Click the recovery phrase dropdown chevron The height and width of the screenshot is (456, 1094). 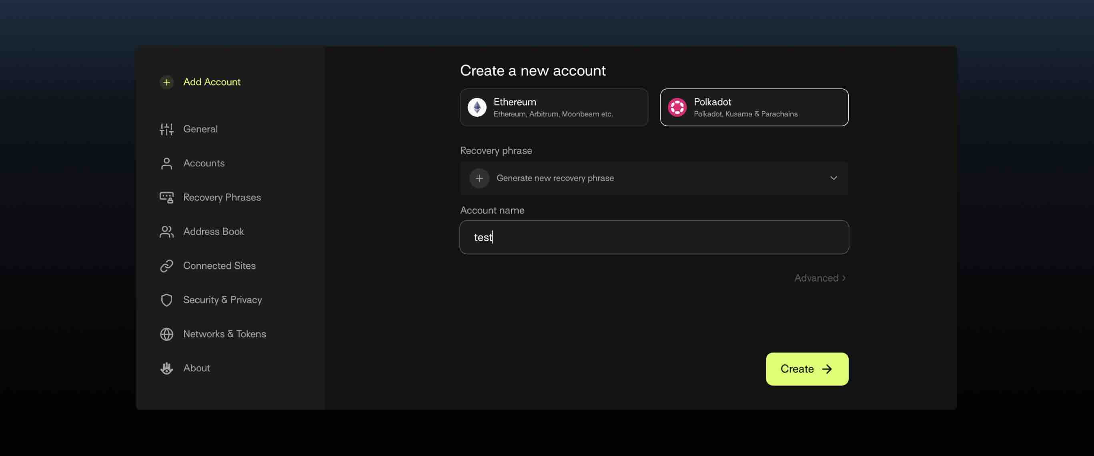click(x=833, y=178)
